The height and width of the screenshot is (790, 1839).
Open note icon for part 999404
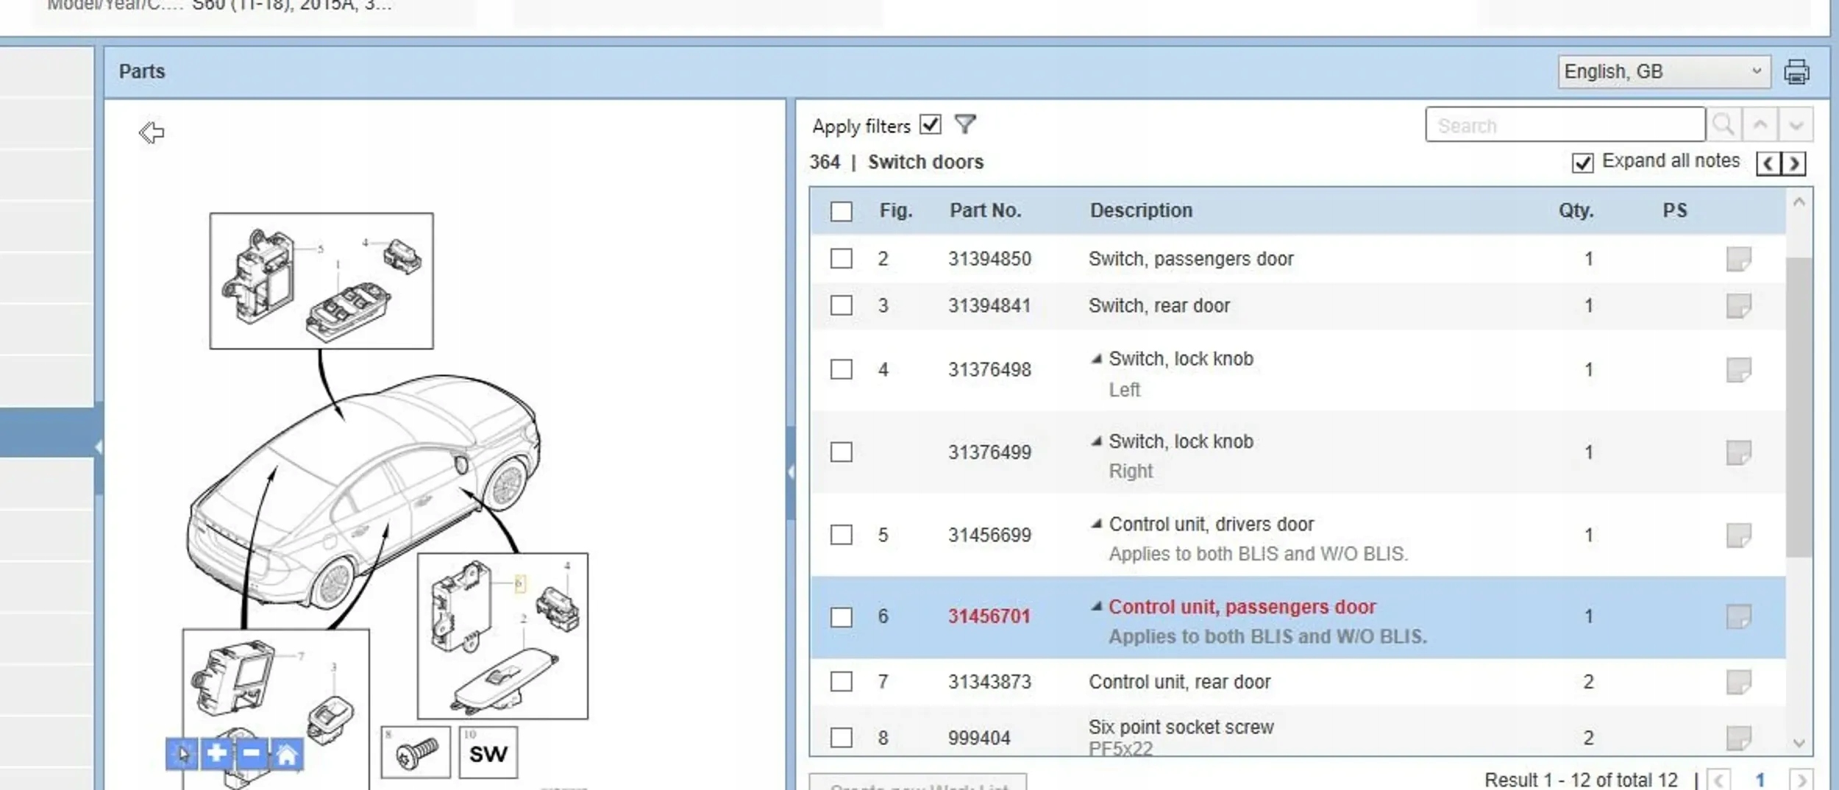point(1738,738)
